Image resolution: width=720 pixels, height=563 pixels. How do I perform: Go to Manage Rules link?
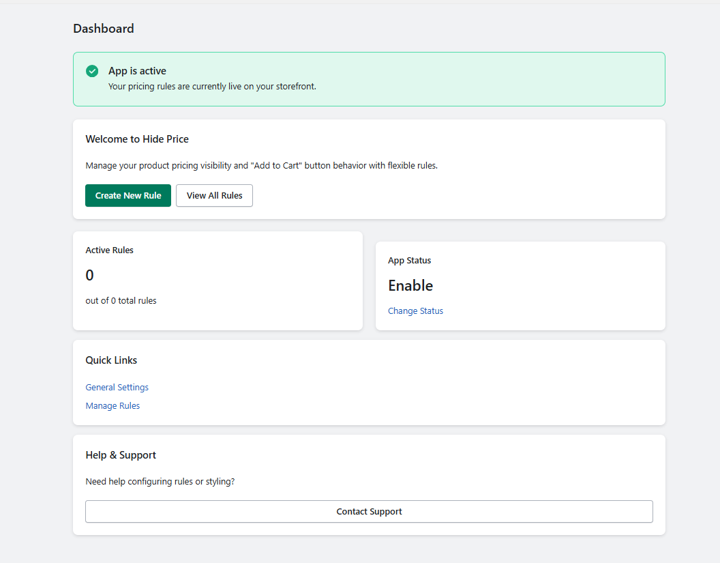pyautogui.click(x=112, y=406)
